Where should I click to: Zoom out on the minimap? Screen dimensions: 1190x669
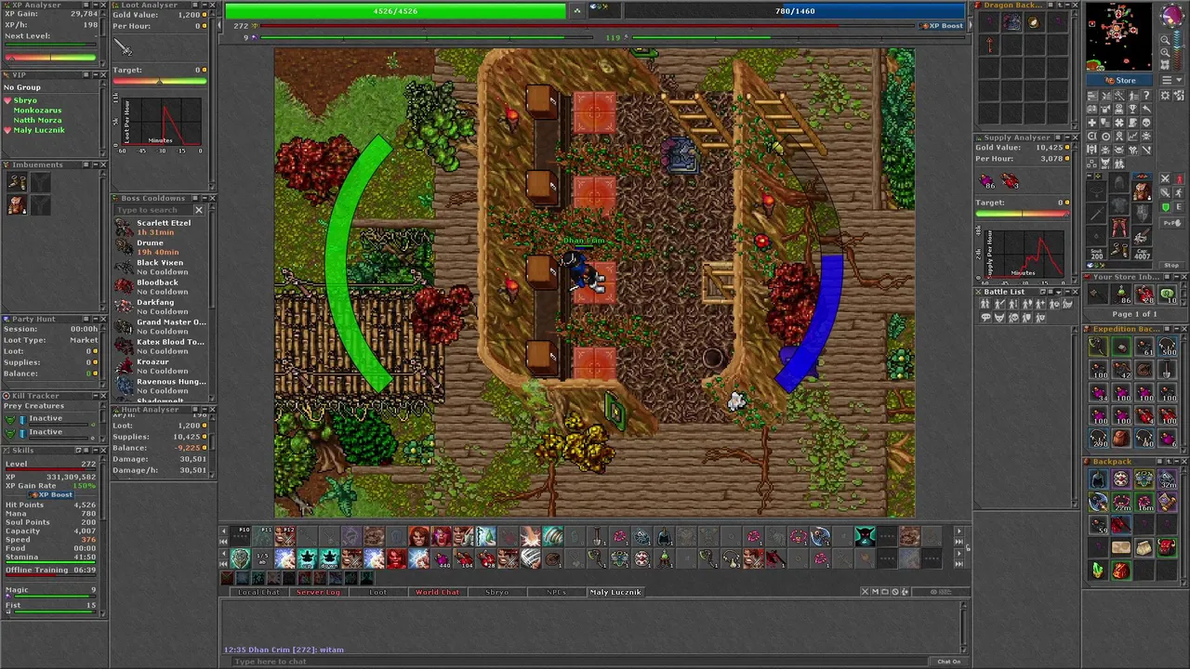click(1165, 40)
